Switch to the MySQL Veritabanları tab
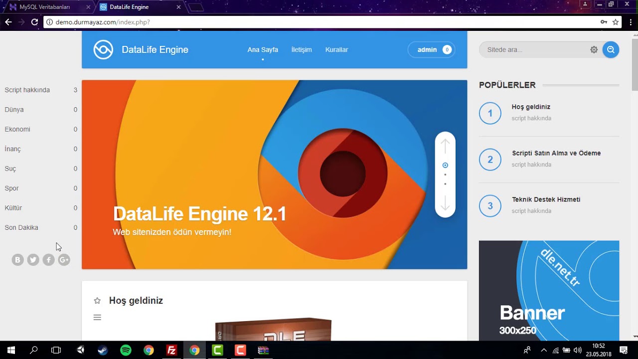Image resolution: width=638 pixels, height=359 pixels. (47, 7)
